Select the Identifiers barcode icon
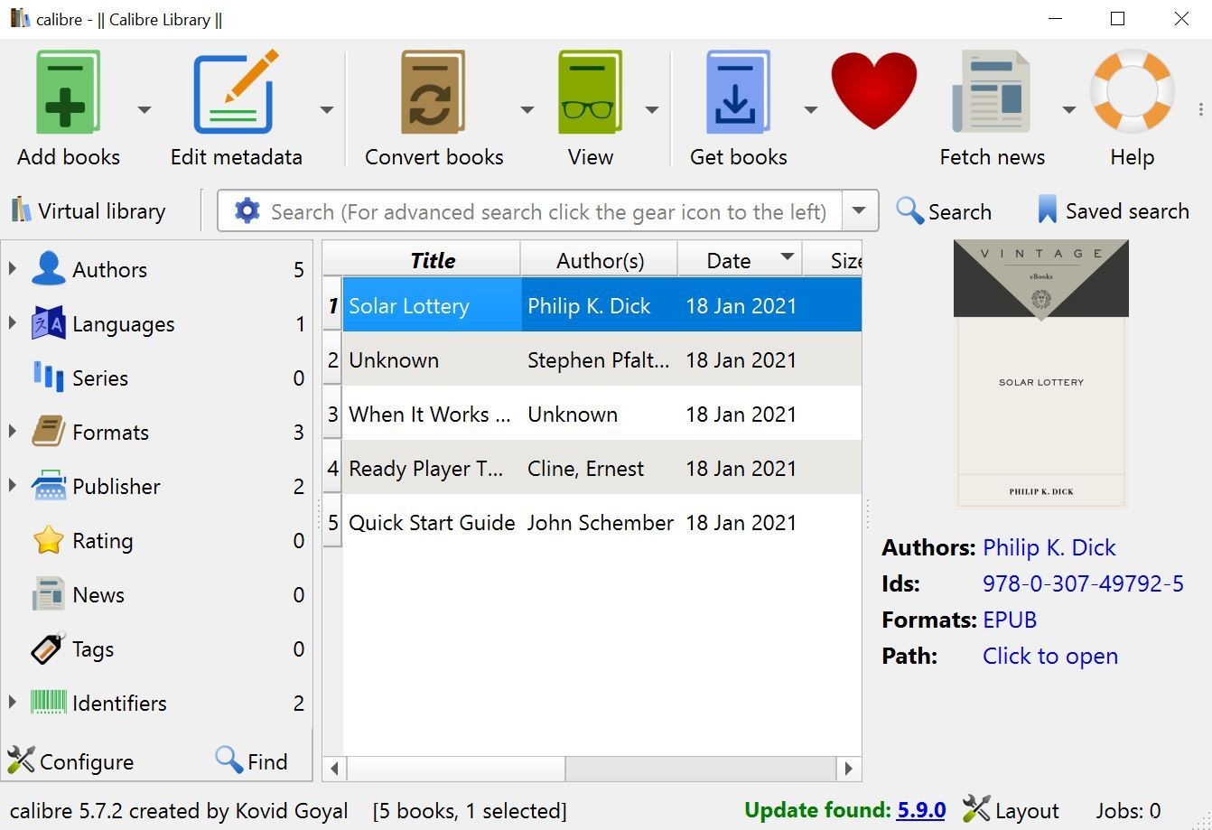1212x830 pixels. pyautogui.click(x=48, y=703)
